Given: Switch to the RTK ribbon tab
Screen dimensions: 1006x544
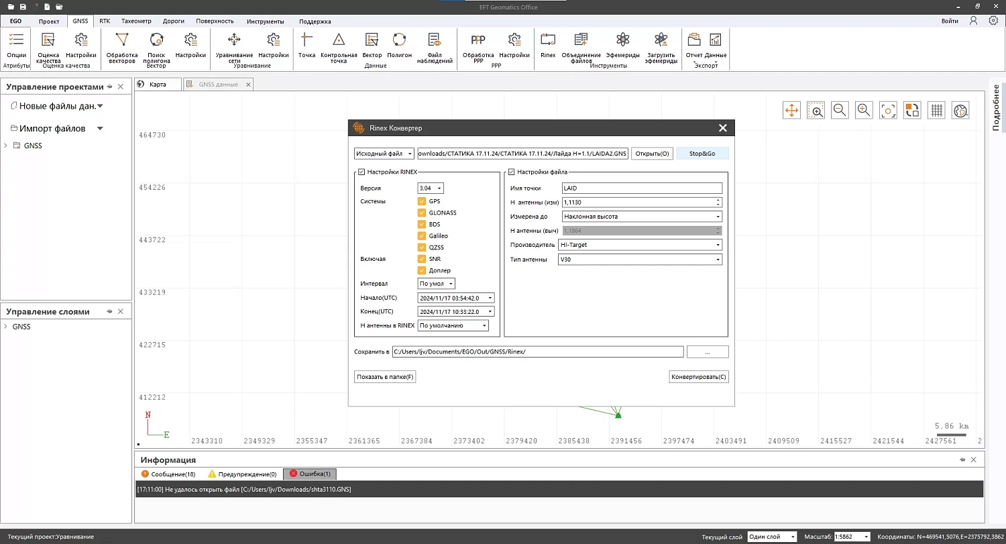Looking at the screenshot, I should (x=105, y=21).
